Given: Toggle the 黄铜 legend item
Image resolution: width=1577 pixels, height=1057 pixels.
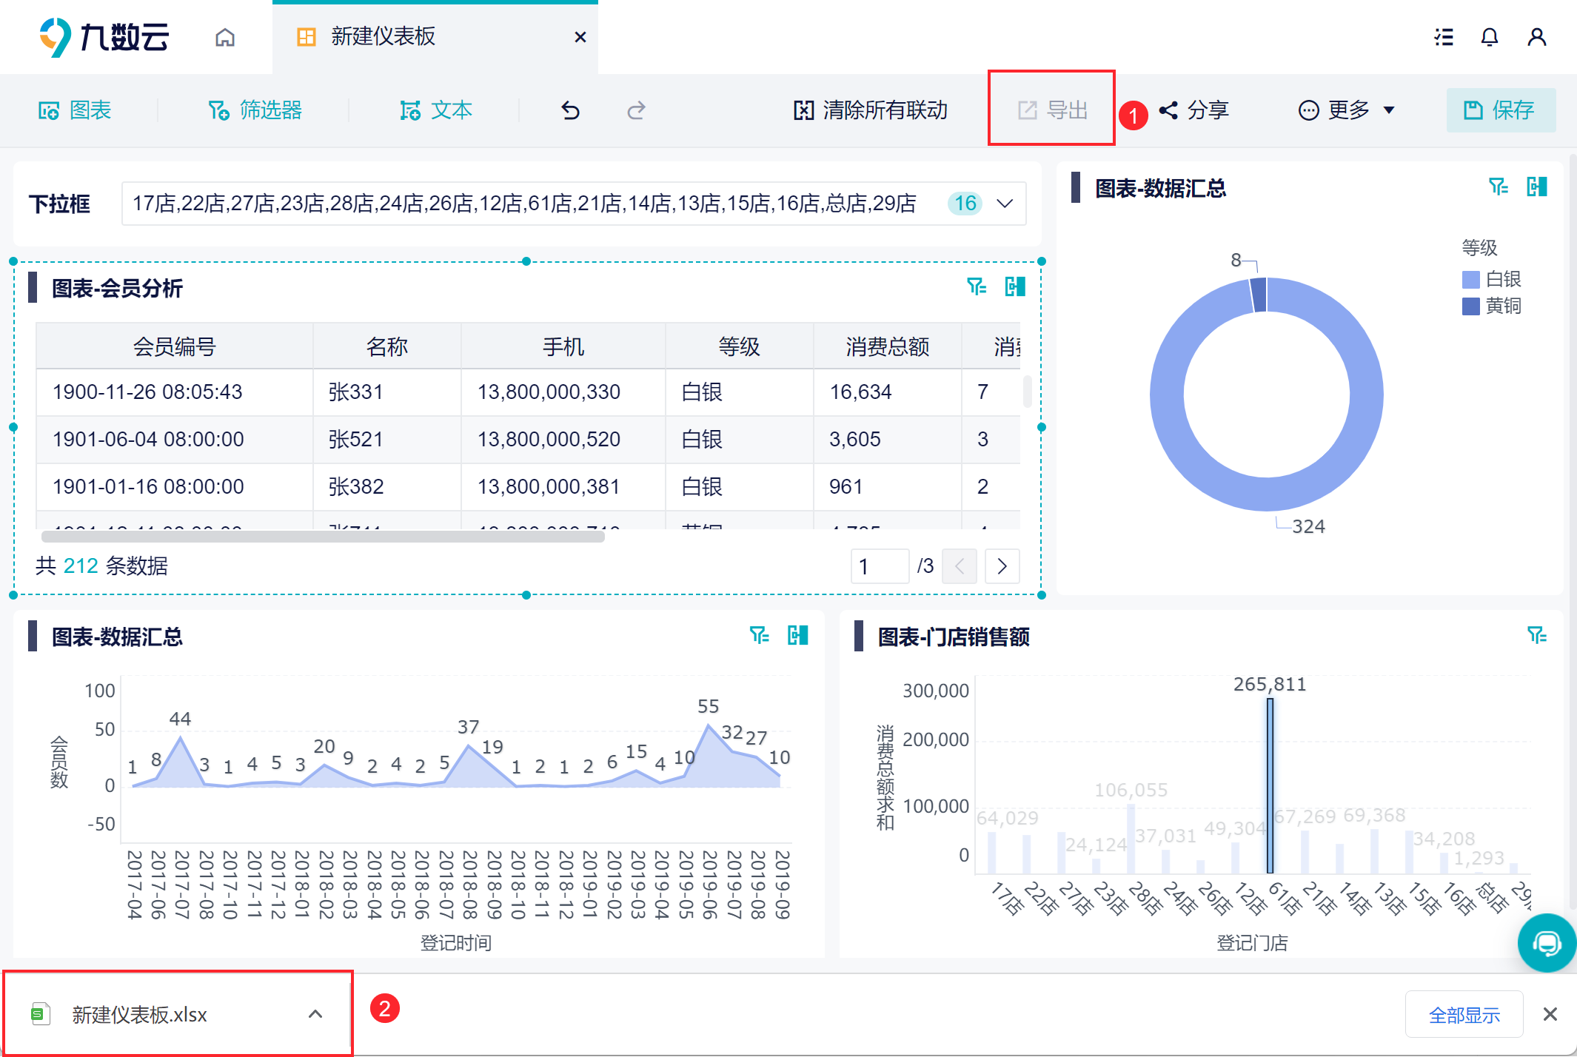Looking at the screenshot, I should pyautogui.click(x=1491, y=306).
